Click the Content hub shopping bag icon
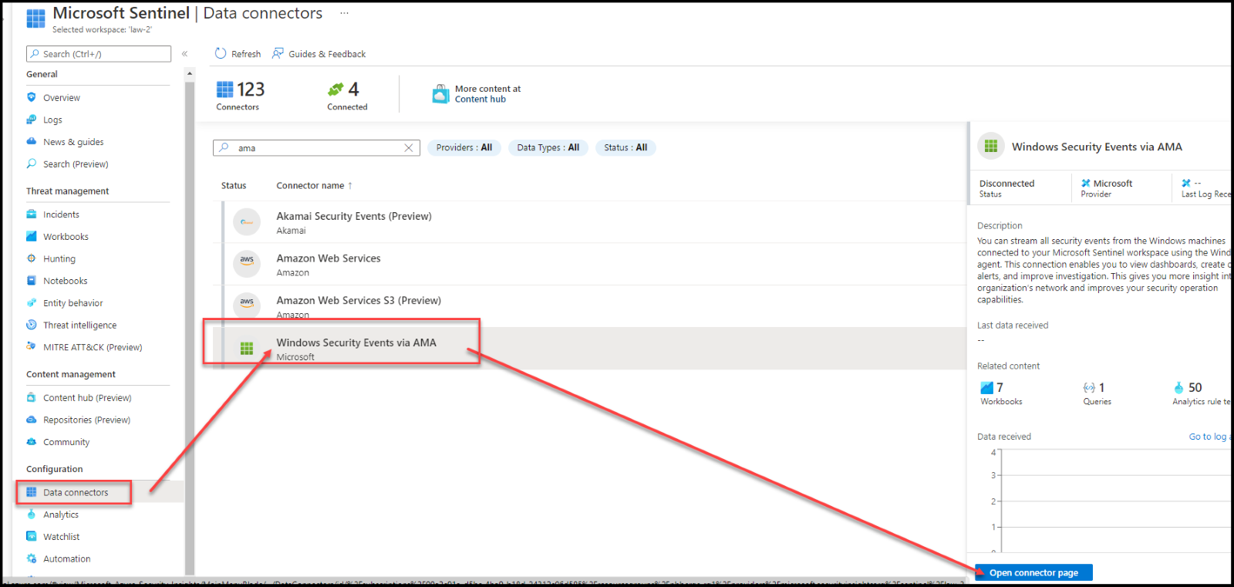The width and height of the screenshot is (1234, 587). 440,94
